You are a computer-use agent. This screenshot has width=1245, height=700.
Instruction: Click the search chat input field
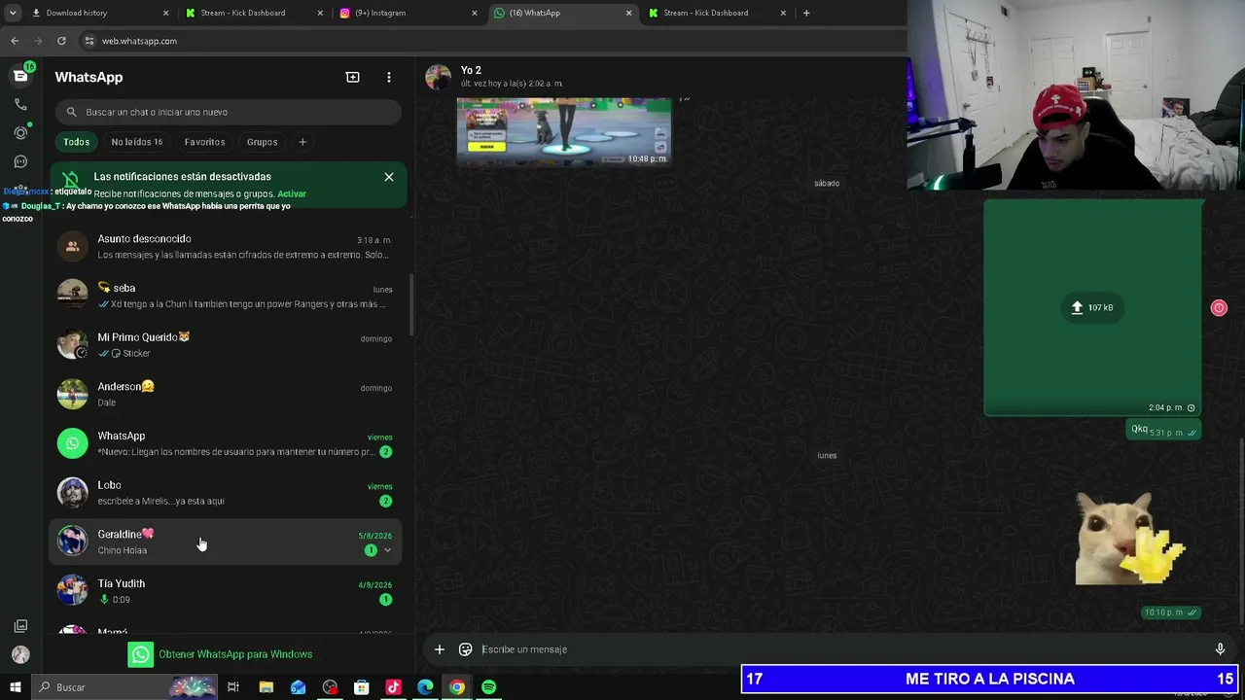(x=229, y=112)
